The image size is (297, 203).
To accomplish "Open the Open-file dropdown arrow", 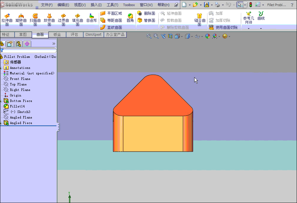I will click(201, 5).
